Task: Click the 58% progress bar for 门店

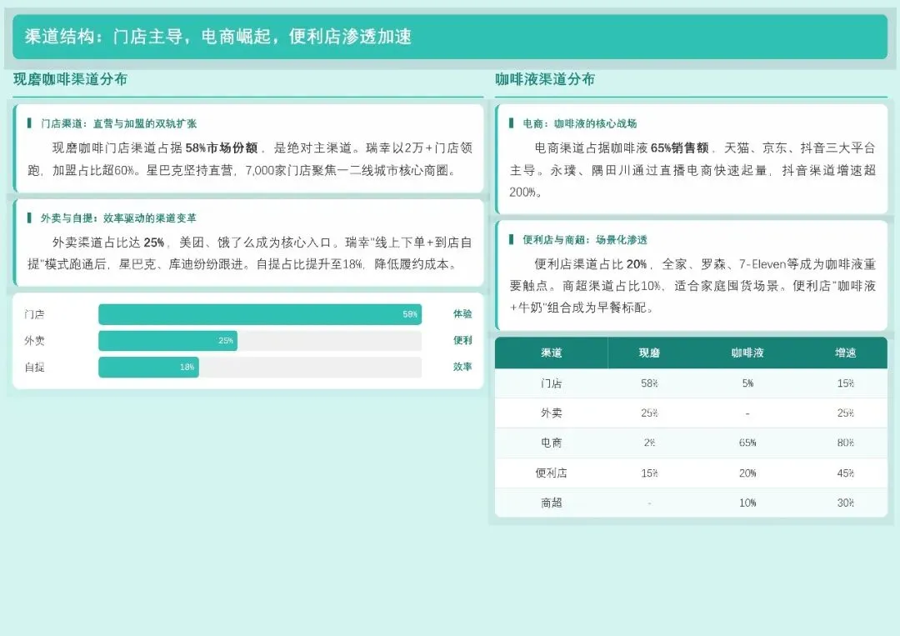Action: pyautogui.click(x=260, y=314)
